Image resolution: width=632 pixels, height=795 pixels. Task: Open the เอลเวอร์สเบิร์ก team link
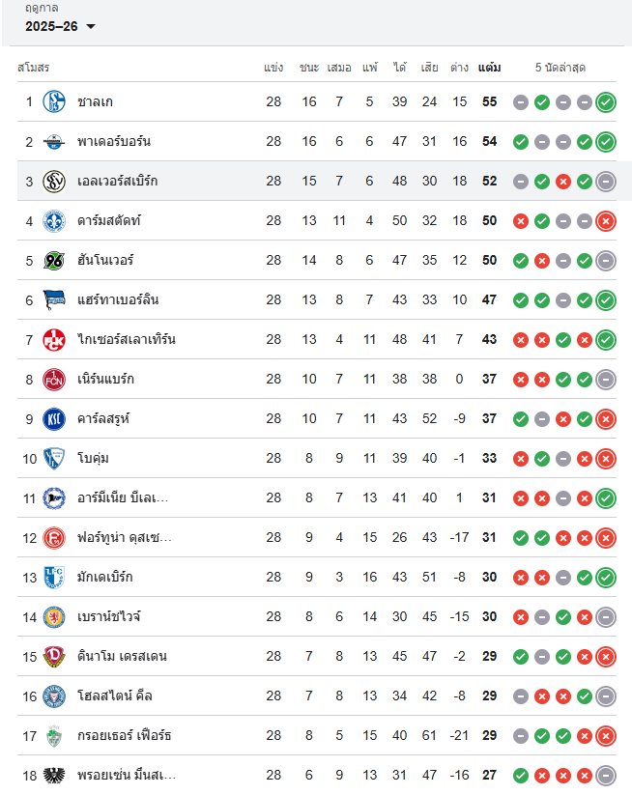point(117,181)
